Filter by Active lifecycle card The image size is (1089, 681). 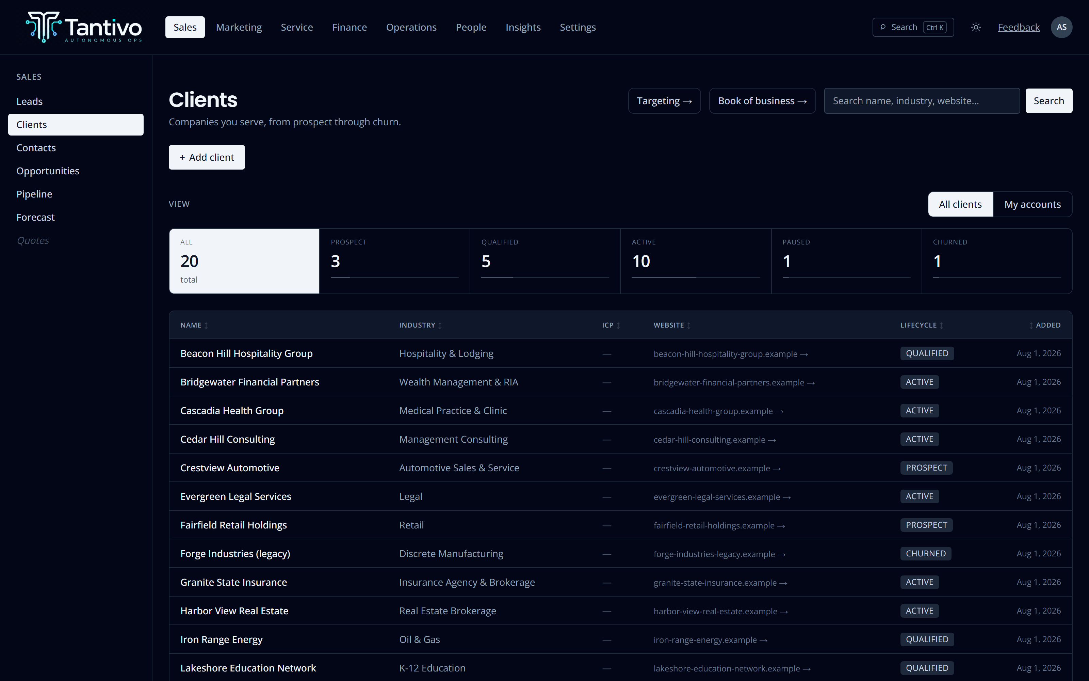pyautogui.click(x=696, y=261)
